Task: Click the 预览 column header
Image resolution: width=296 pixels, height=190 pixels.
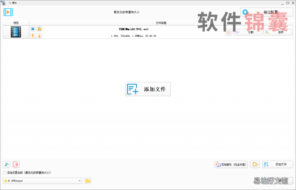Action: [16, 23]
